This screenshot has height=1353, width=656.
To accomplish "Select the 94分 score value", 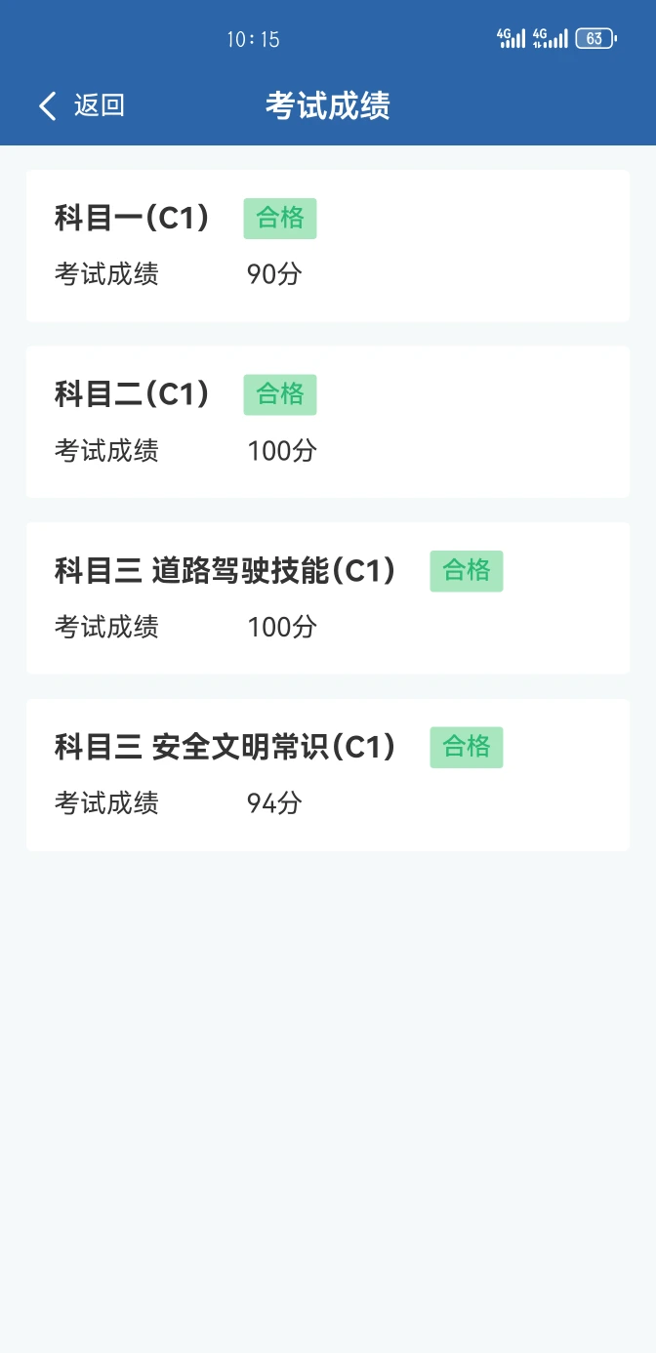I will (x=274, y=803).
